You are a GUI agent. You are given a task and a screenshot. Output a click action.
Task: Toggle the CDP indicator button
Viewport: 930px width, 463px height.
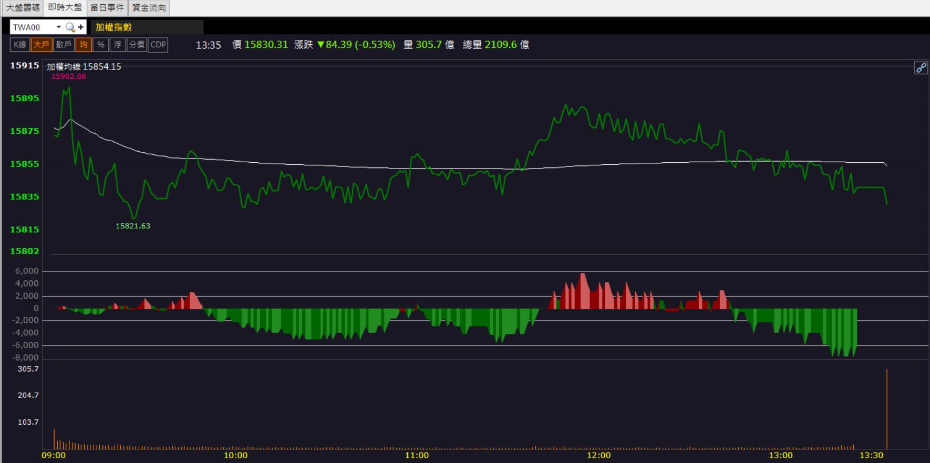click(158, 45)
